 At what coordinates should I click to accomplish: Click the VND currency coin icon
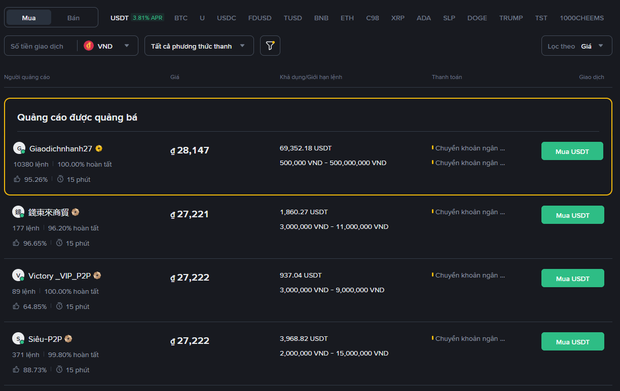89,46
